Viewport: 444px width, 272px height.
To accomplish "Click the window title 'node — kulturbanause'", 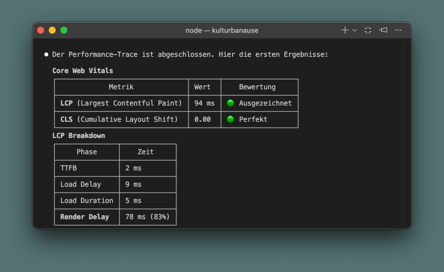I will [x=222, y=30].
